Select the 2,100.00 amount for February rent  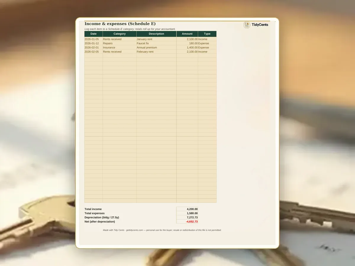(187, 52)
